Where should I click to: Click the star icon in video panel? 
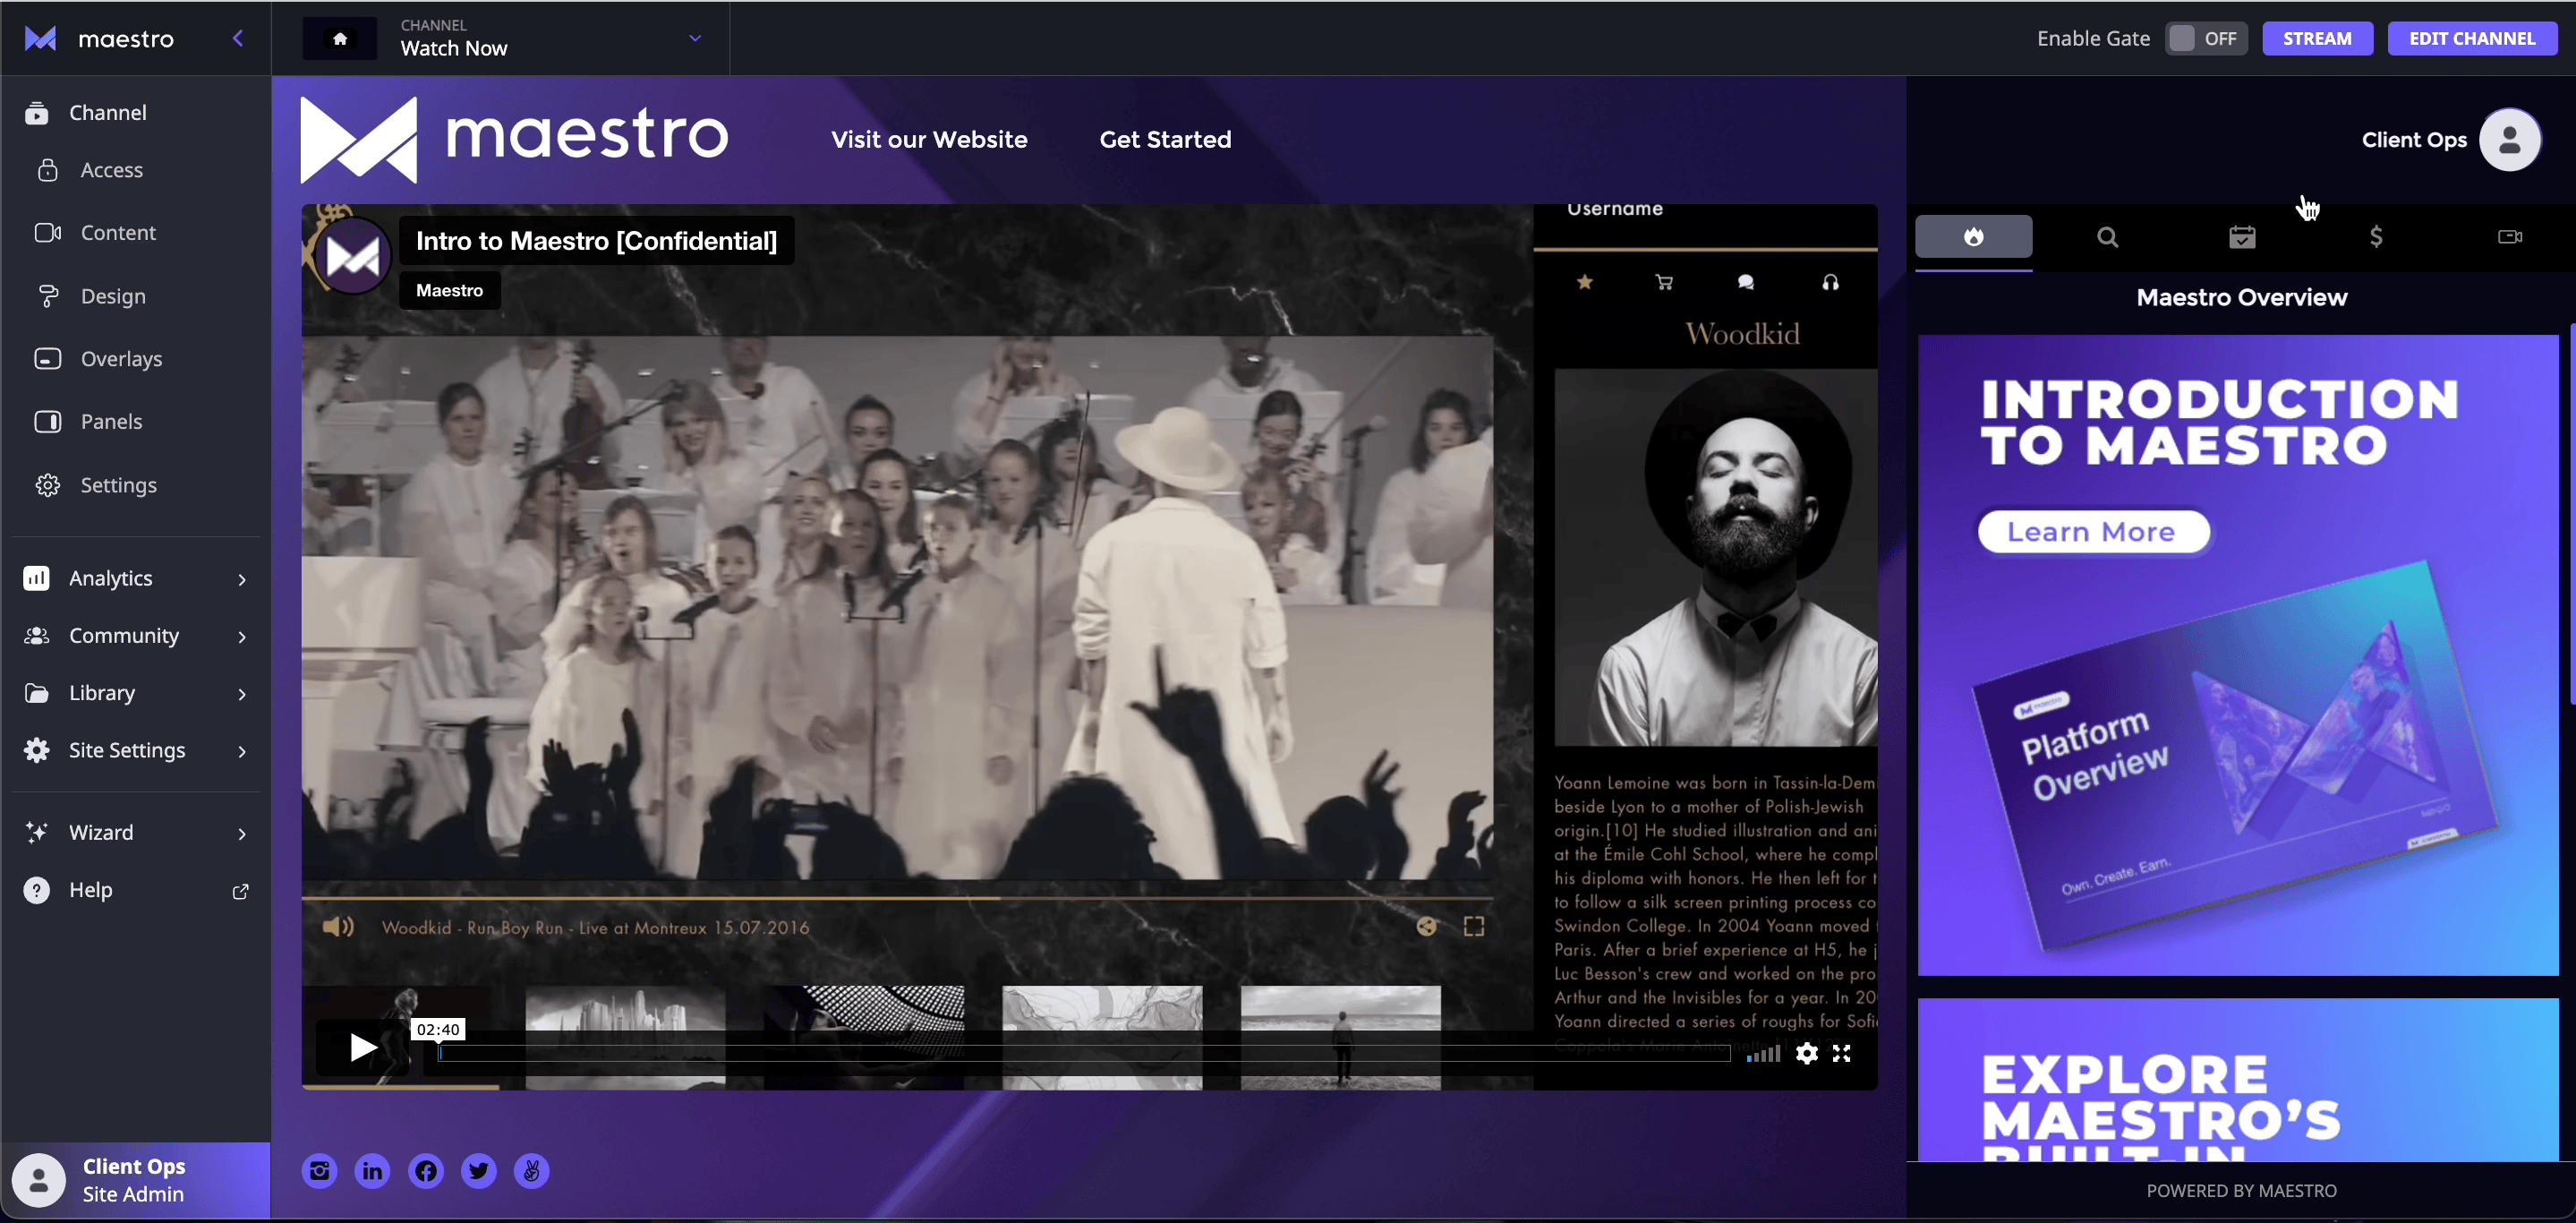click(x=1584, y=283)
